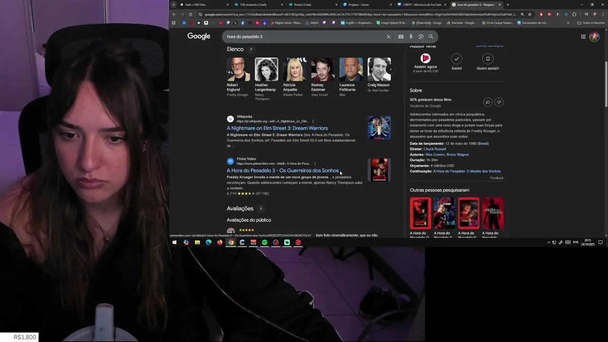
Task: Open A Nightmare on Elm Street 3 Wikipedia link
Action: coord(277,128)
